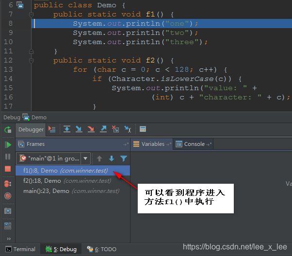Click the isLowerCase method call
292x256 pixels.
coord(187,79)
